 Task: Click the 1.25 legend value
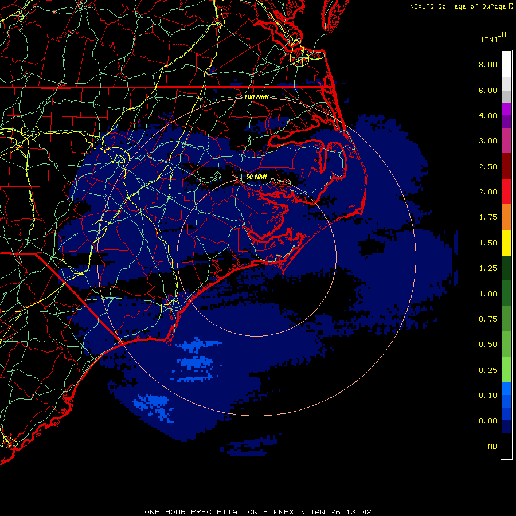click(x=488, y=268)
